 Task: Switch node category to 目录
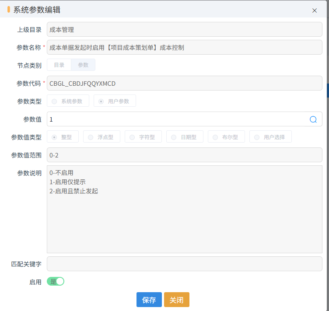(x=59, y=65)
